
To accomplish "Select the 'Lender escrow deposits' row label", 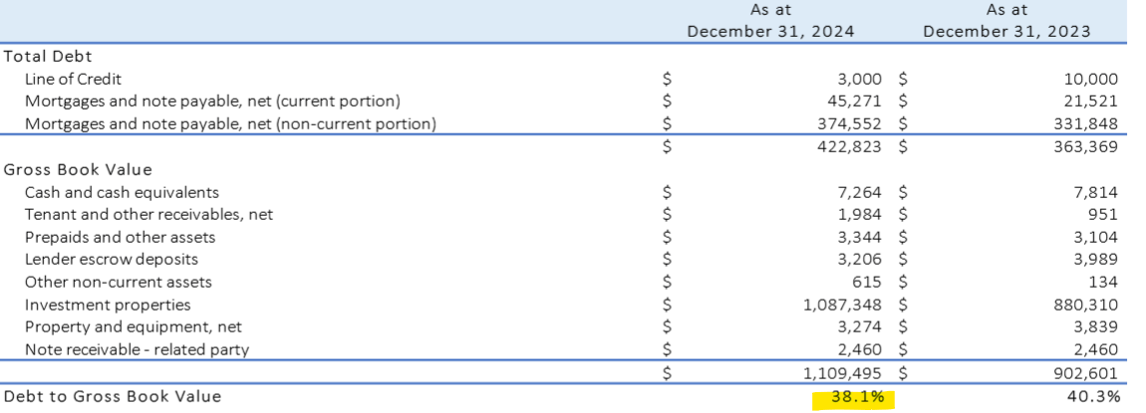I will 111,260.
